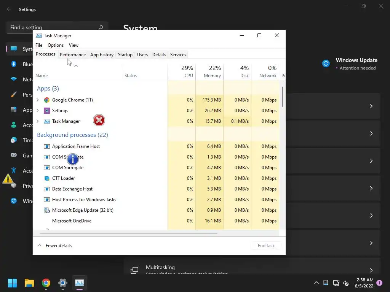Collapse Task Manager with Fewer details
The height and width of the screenshot is (292, 390).
[54, 246]
